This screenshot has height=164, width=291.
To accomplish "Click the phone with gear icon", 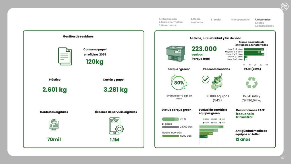I will point(116,126).
